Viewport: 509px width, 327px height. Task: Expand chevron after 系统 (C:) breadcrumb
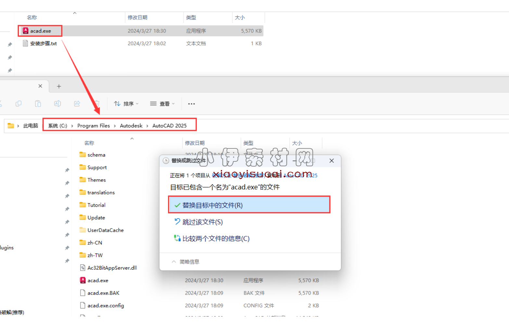pyautogui.click(x=72, y=126)
